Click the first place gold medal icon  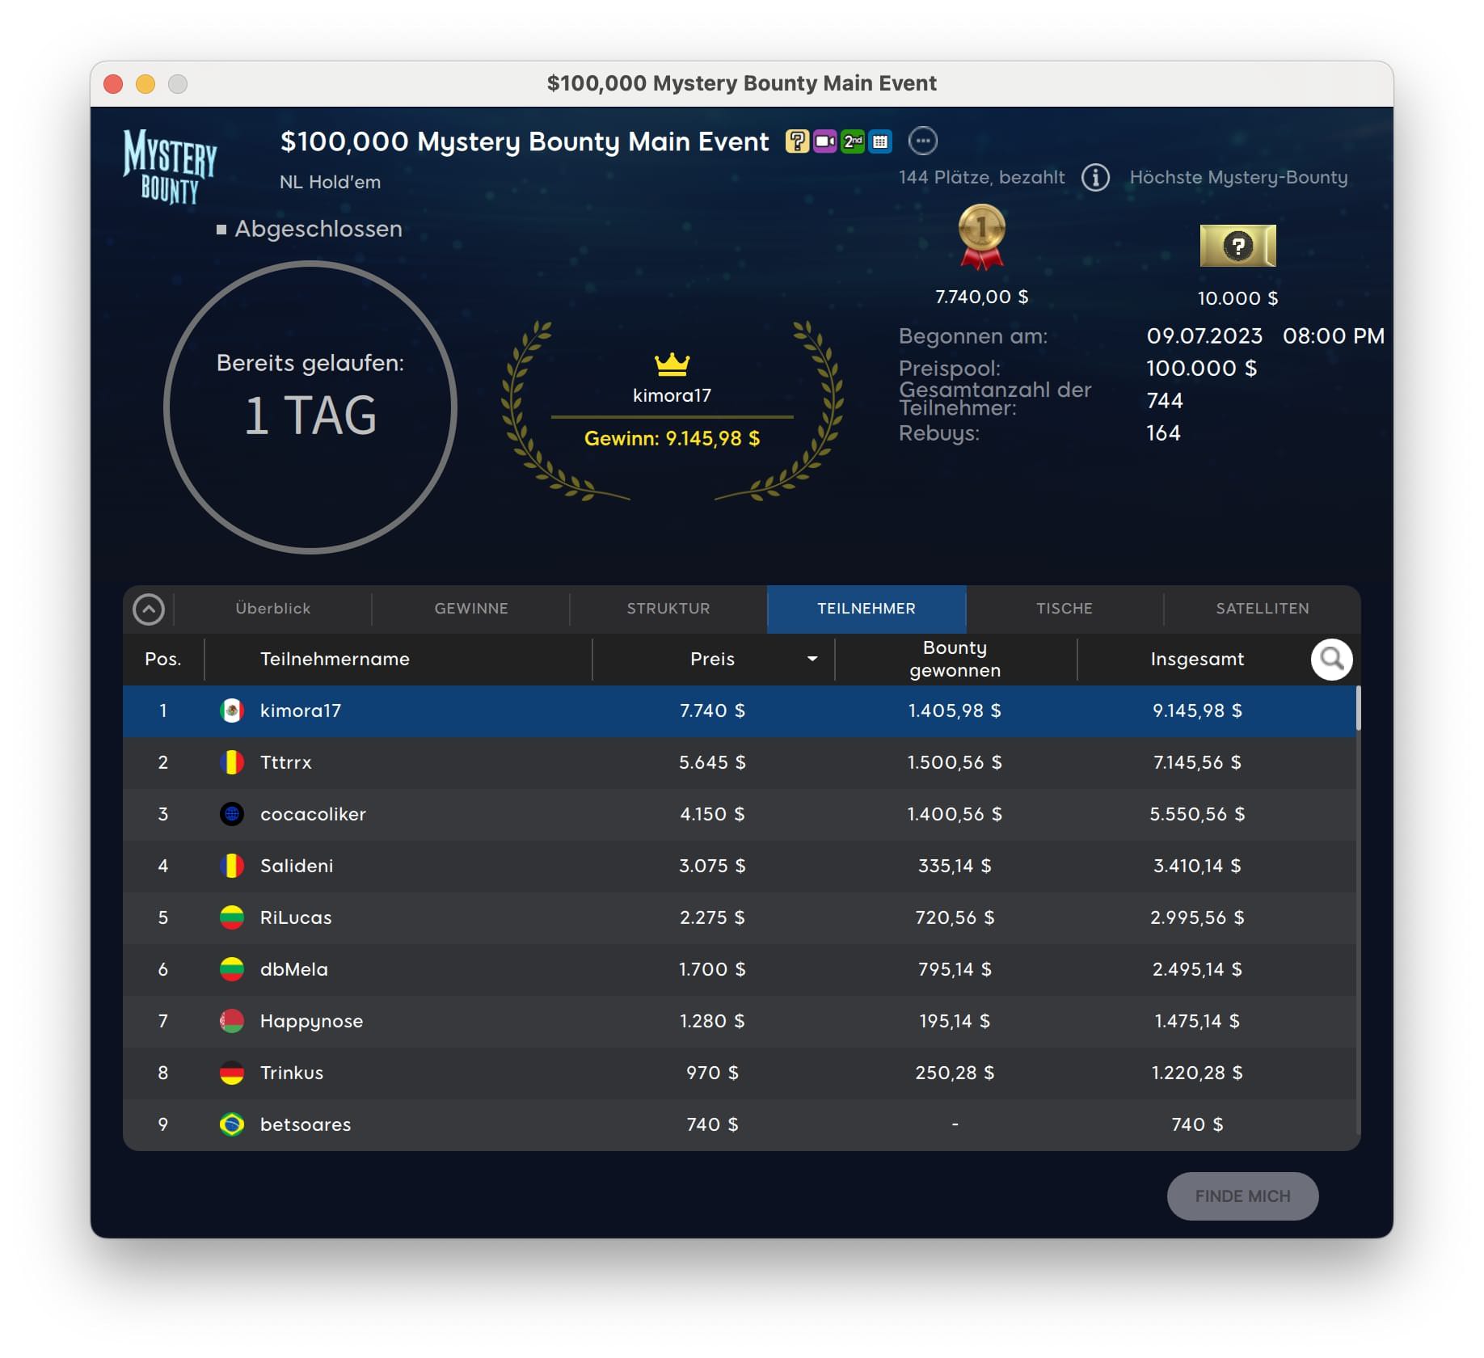981,236
